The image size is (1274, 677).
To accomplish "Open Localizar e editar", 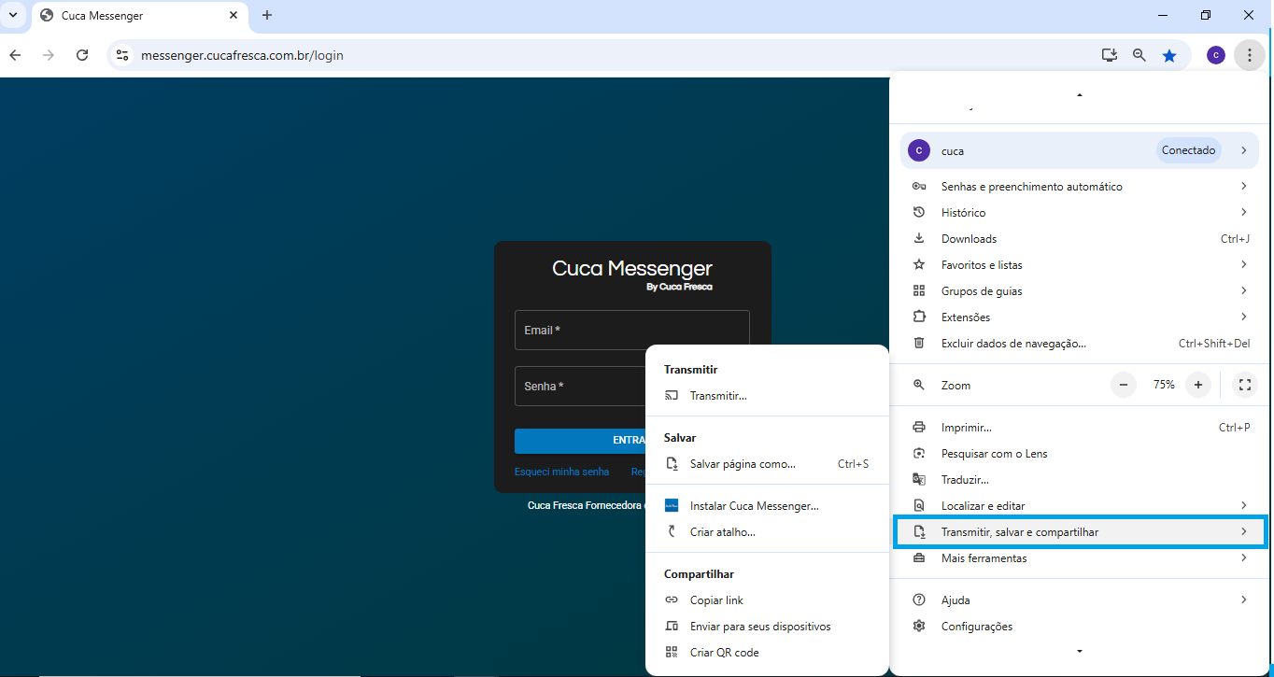I will [x=1080, y=506].
